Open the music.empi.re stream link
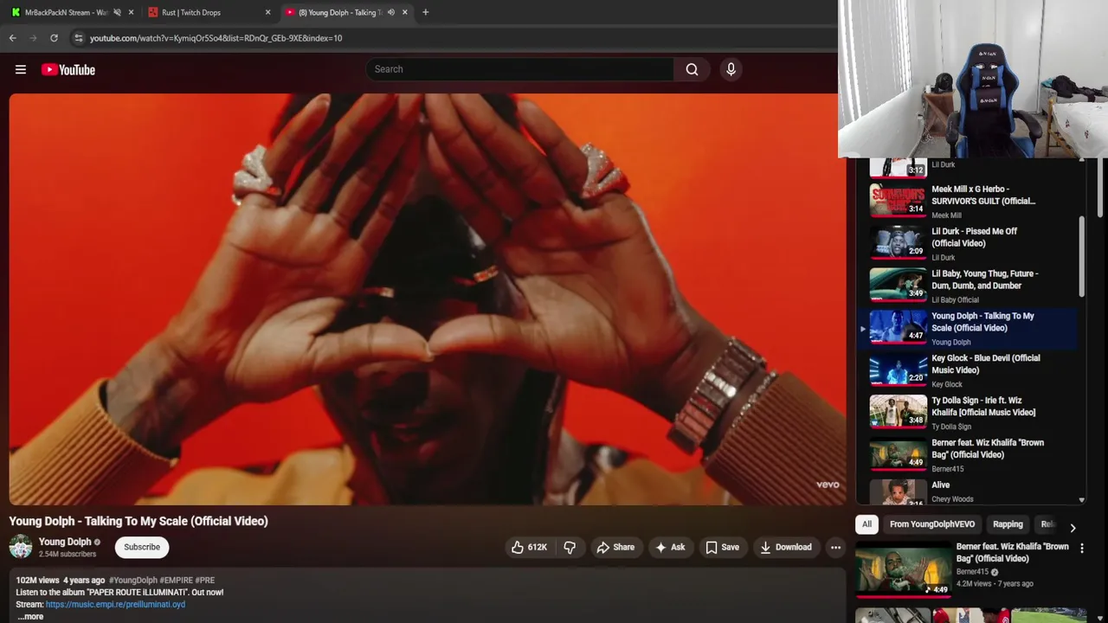 click(115, 604)
